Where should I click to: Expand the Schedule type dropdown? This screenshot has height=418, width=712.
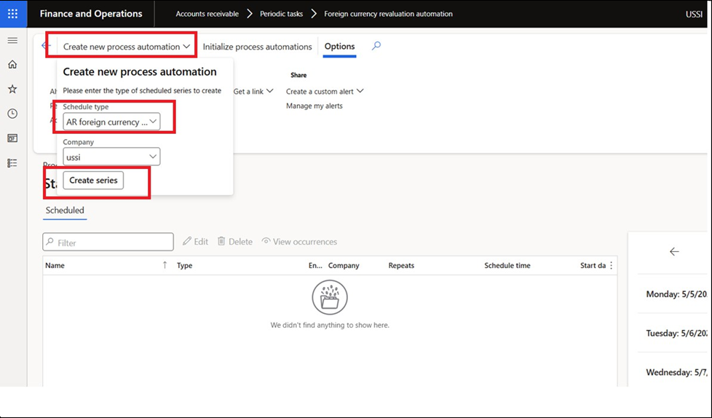tap(112, 122)
